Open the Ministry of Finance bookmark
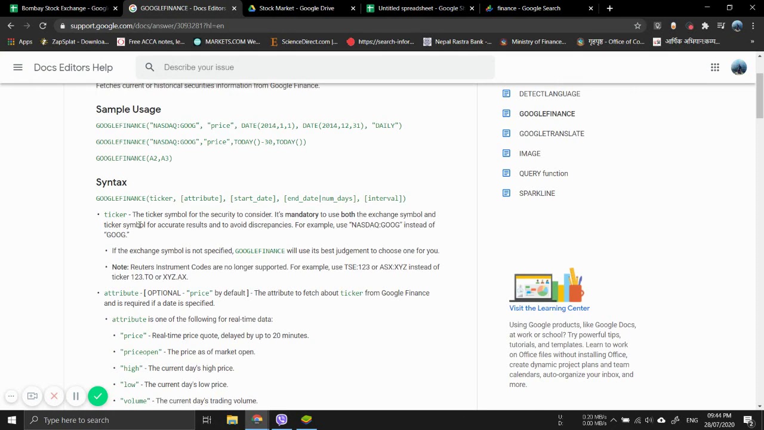This screenshot has height=430, width=764. pyautogui.click(x=533, y=42)
